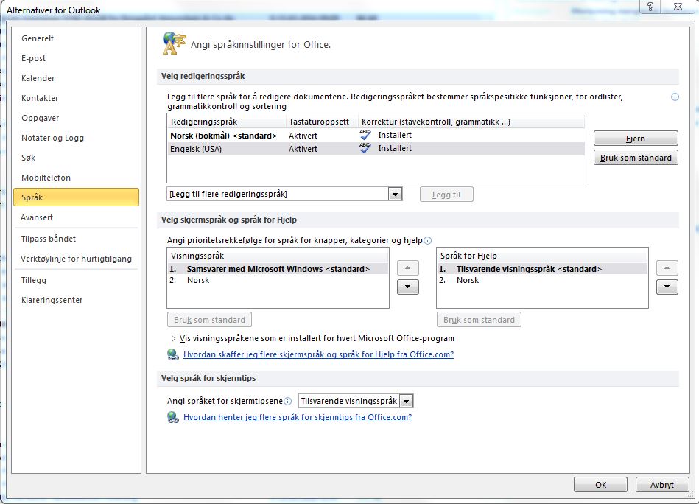Open the Tilsvarende visningsspråk dropdown
699x504 pixels.
pyautogui.click(x=406, y=401)
